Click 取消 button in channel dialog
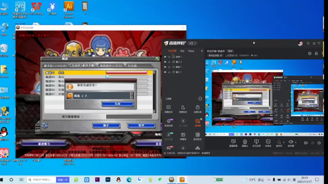Screen dimensions: 328x184 click(141, 126)
